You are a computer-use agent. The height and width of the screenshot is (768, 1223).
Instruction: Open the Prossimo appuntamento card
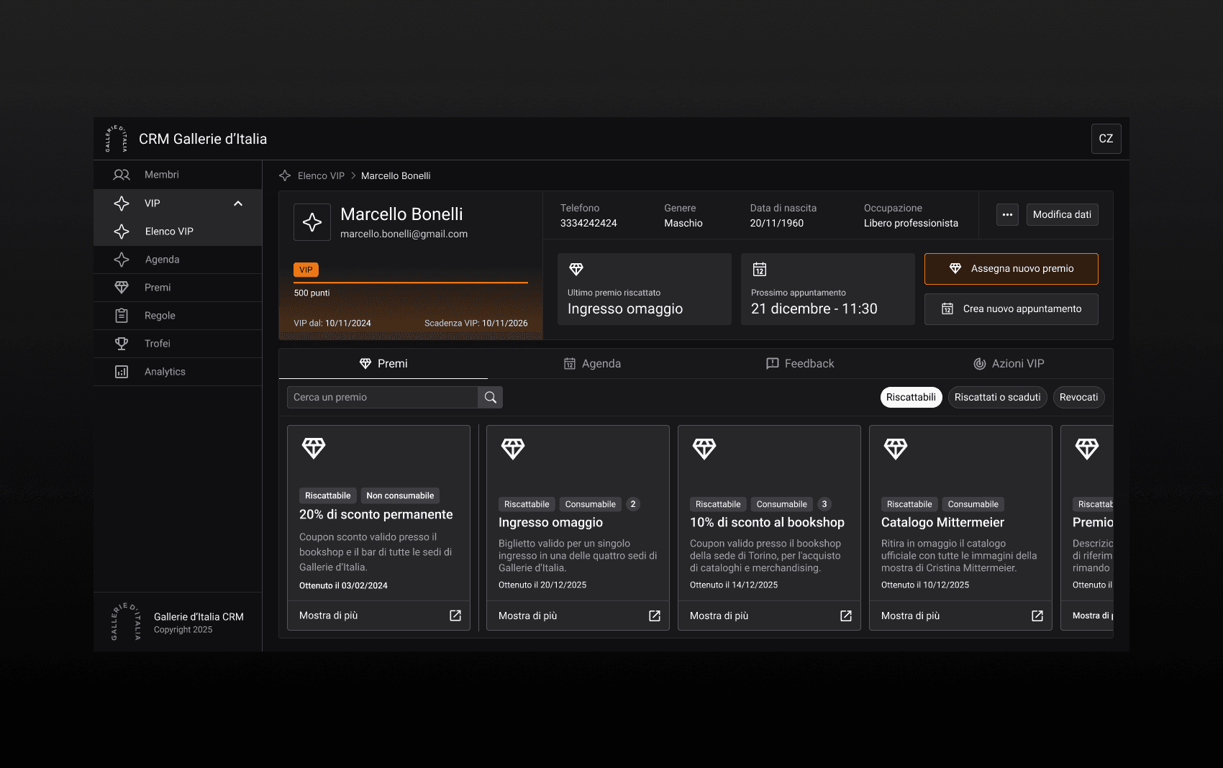click(x=828, y=289)
